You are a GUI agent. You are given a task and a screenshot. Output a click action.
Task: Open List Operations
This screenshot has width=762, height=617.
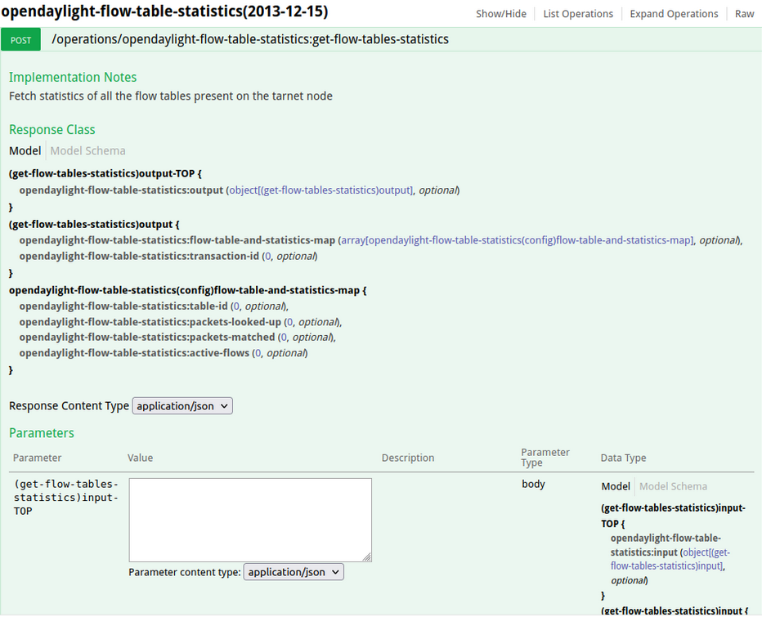pos(578,14)
